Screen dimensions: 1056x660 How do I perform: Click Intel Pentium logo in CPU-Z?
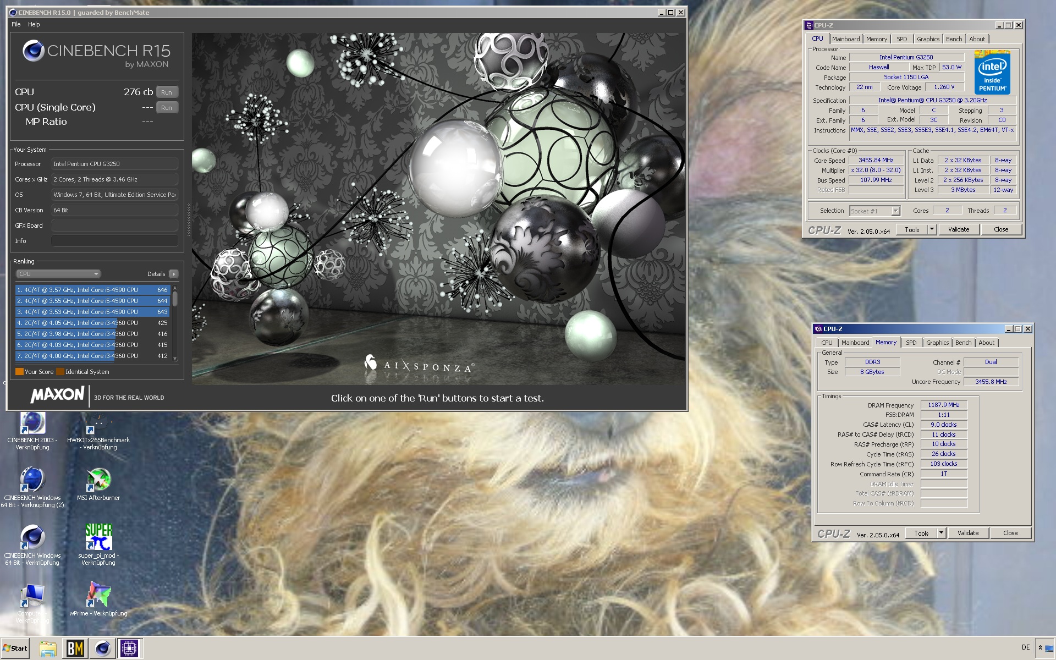[x=992, y=72]
